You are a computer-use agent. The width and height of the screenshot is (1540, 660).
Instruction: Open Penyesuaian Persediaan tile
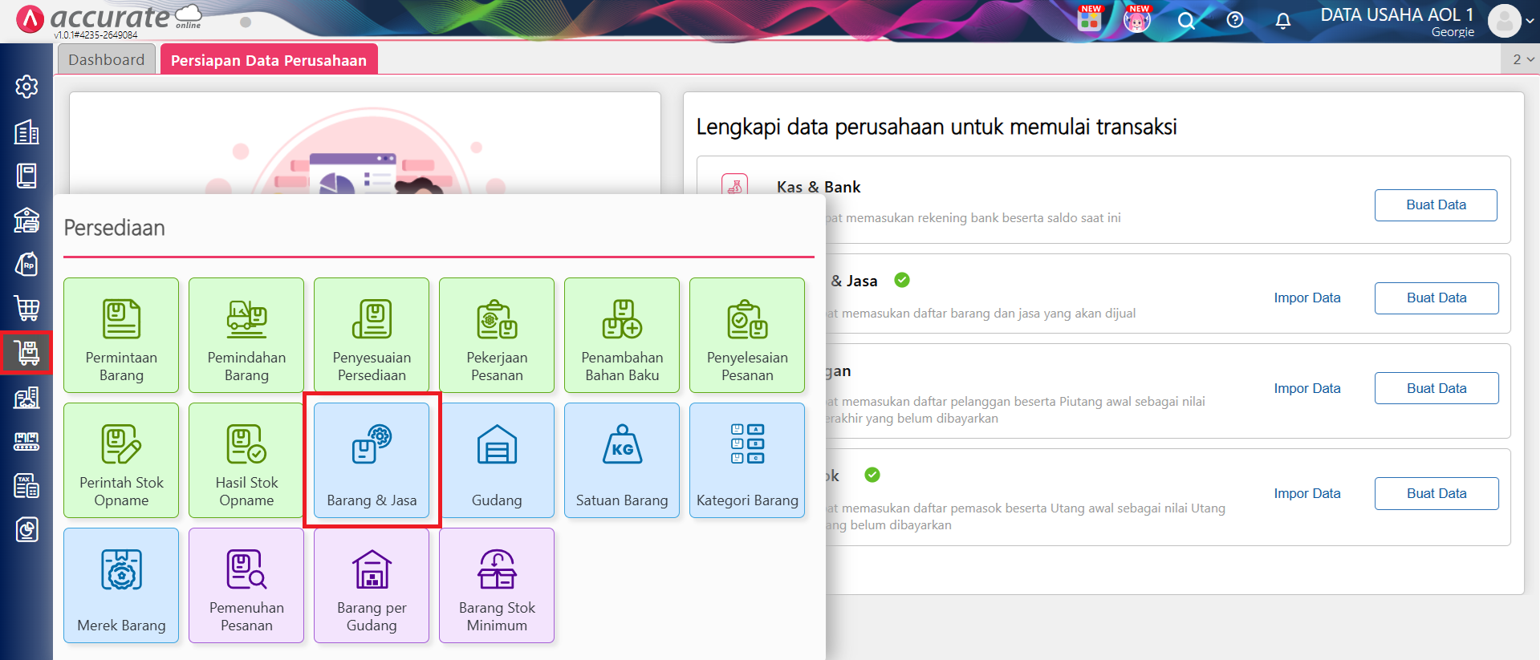click(x=372, y=335)
